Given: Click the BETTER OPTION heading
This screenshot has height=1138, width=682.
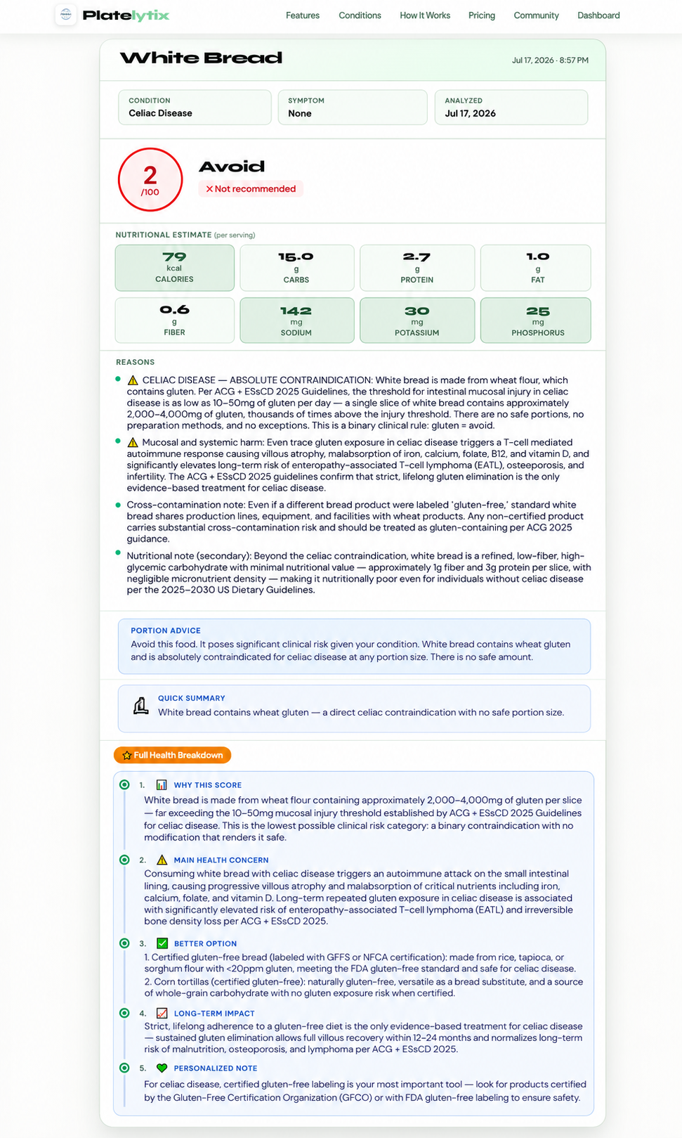Looking at the screenshot, I should coord(205,943).
